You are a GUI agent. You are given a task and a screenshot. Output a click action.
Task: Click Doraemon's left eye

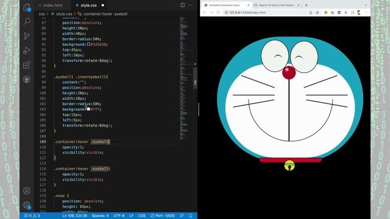[x=275, y=56]
